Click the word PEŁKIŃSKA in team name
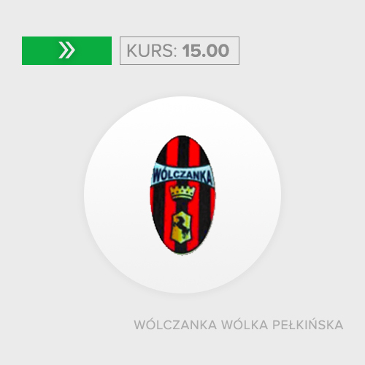The width and height of the screenshot is (365, 365). click(x=307, y=325)
